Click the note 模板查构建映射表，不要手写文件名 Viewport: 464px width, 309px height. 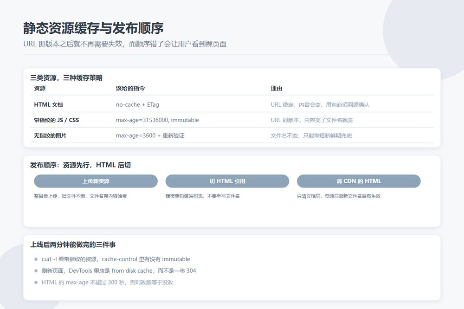pyautogui.click(x=202, y=196)
